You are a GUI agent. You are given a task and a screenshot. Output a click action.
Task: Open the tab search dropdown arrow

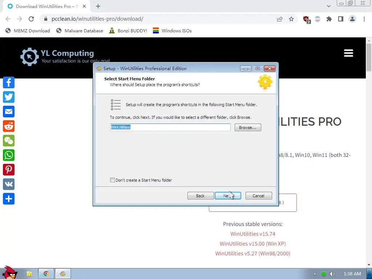tap(328, 6)
